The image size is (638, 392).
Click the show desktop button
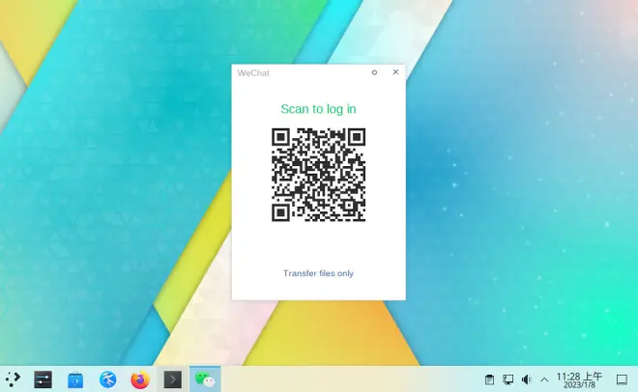coord(622,379)
